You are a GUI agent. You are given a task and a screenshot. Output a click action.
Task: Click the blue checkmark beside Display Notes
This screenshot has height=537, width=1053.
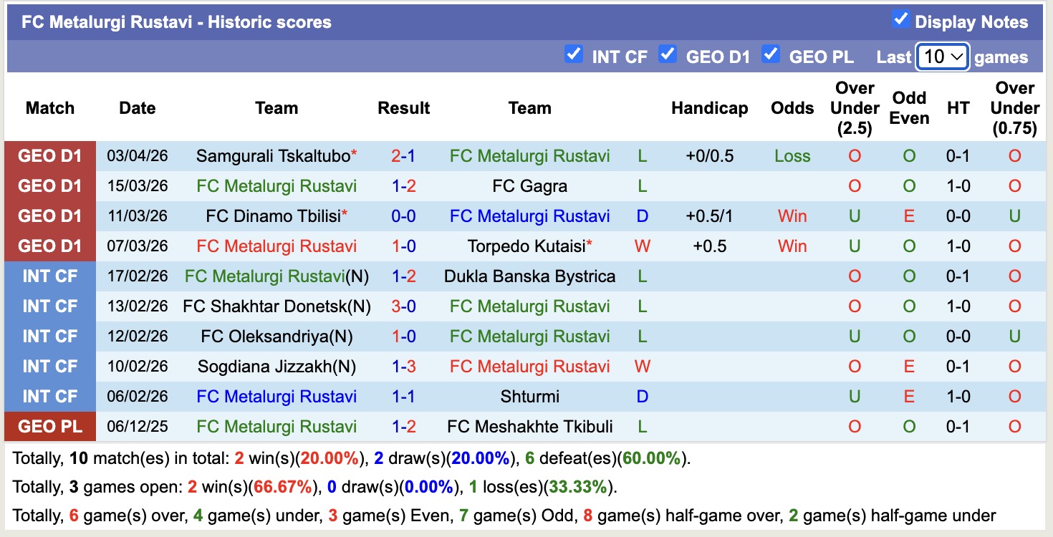[900, 21]
